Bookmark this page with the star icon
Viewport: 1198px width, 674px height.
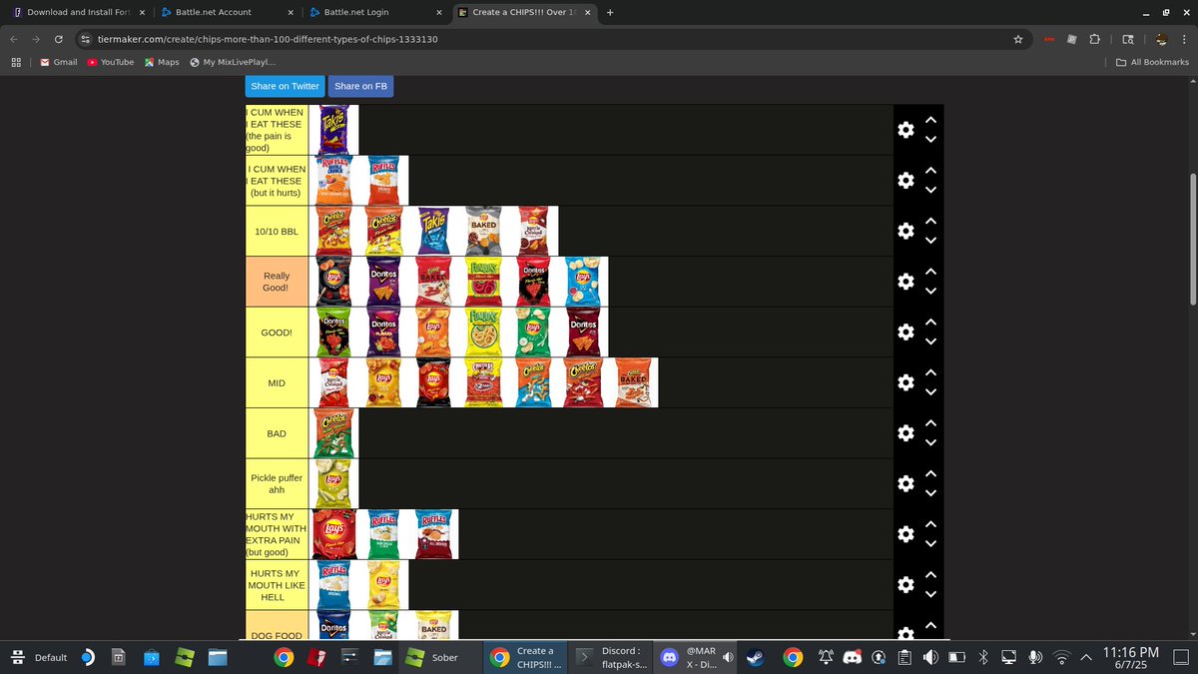pos(1017,39)
